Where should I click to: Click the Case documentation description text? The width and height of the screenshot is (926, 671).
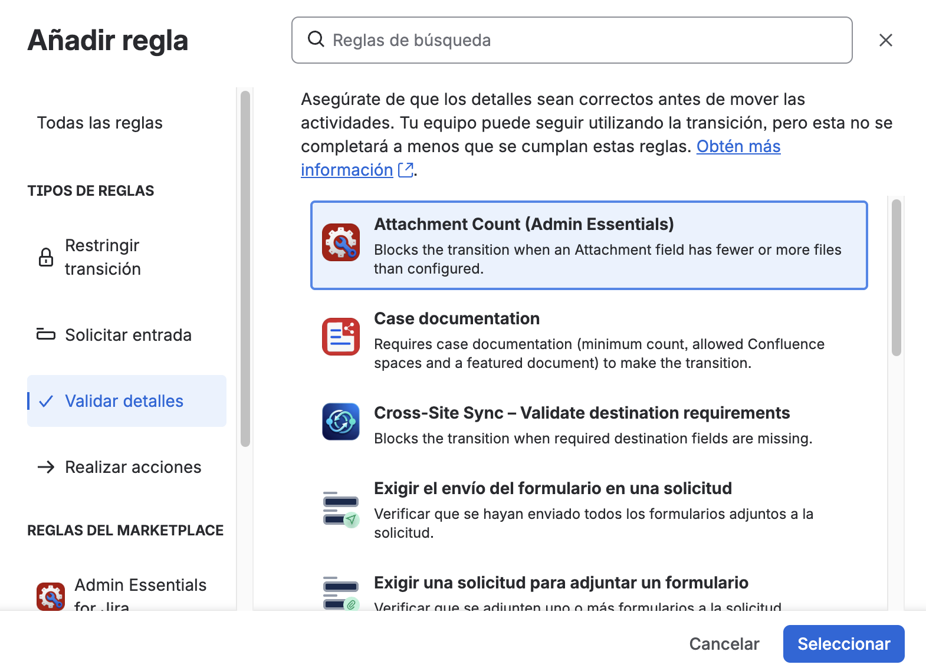click(599, 354)
